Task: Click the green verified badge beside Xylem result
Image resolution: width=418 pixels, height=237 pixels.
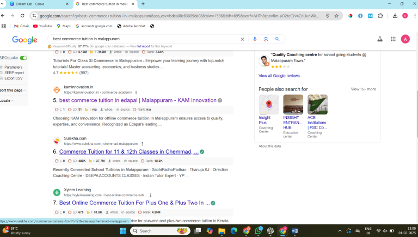Action: pyautogui.click(x=213, y=203)
